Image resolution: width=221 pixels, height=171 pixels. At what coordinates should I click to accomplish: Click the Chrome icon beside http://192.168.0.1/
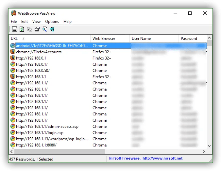13,64
